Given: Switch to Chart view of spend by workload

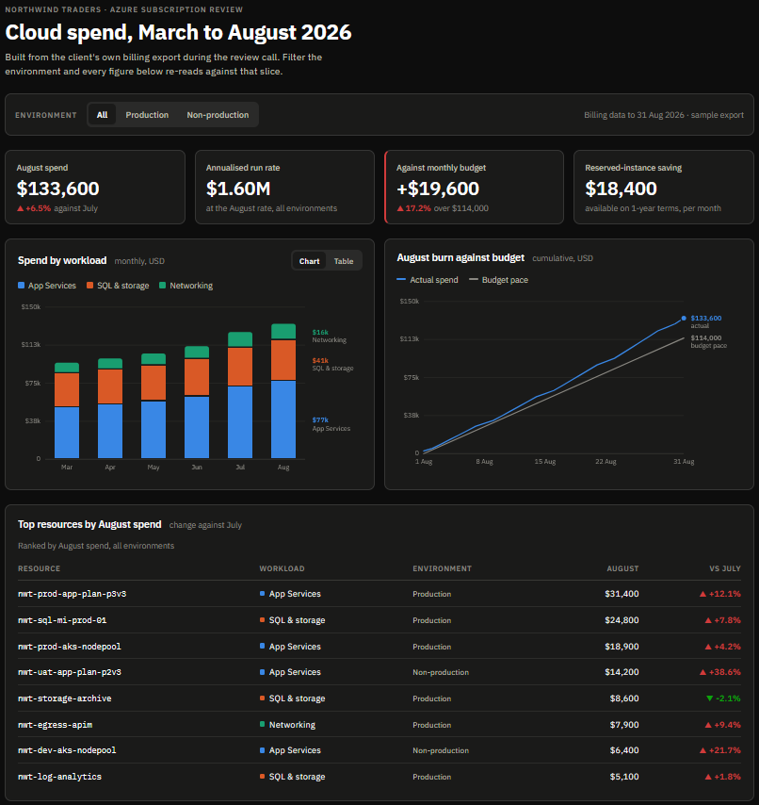Looking at the screenshot, I should 309,261.
